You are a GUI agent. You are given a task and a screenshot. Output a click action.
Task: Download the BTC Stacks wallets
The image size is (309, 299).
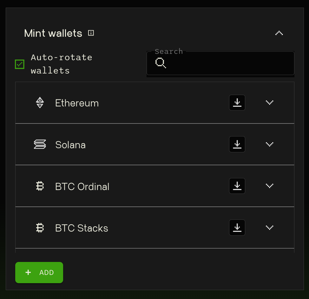tap(237, 228)
